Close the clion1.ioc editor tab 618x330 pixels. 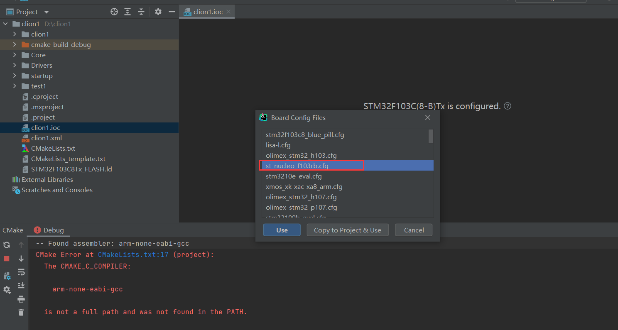point(229,12)
